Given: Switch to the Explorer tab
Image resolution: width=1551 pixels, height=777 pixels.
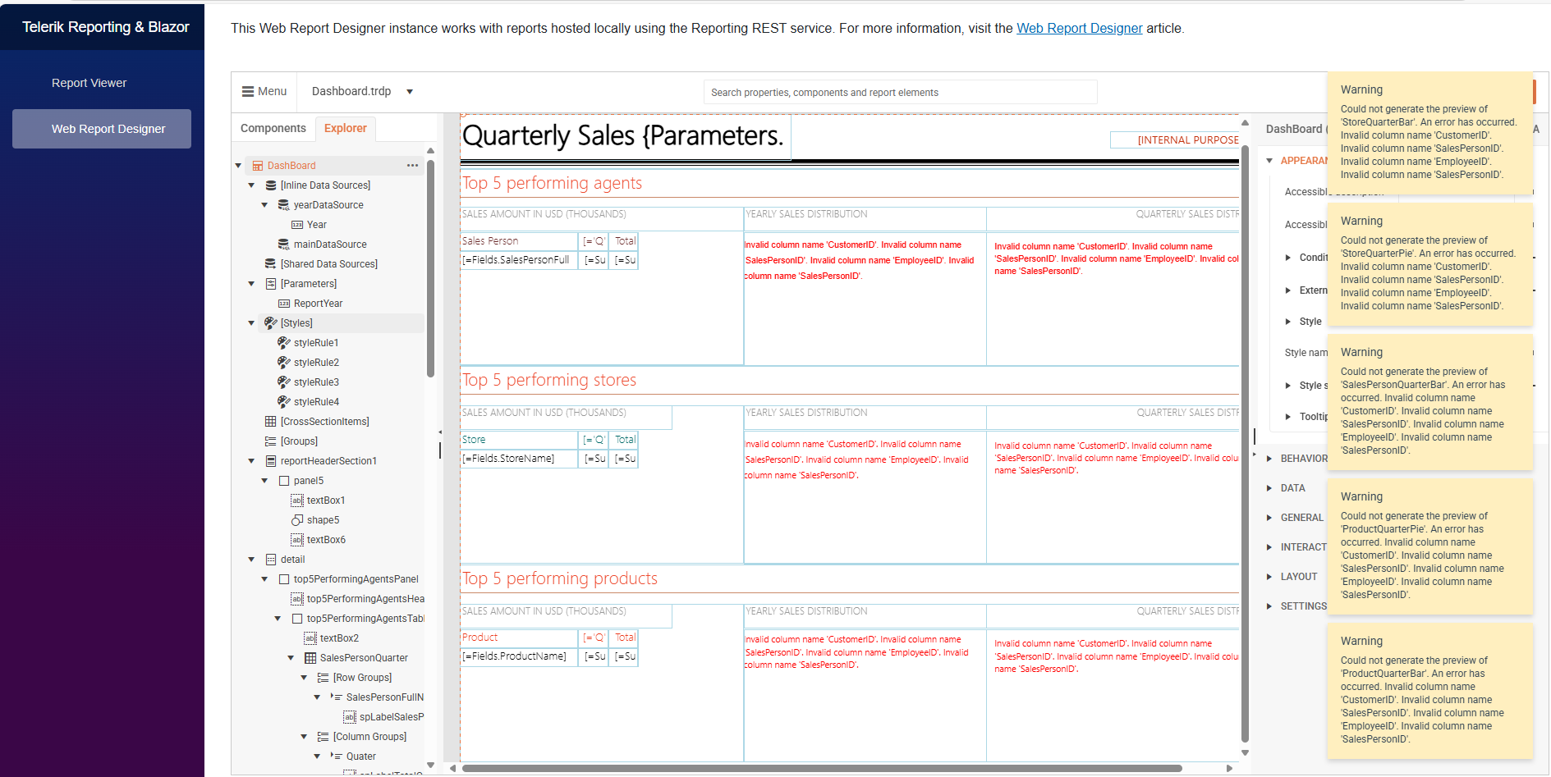Looking at the screenshot, I should pos(346,128).
